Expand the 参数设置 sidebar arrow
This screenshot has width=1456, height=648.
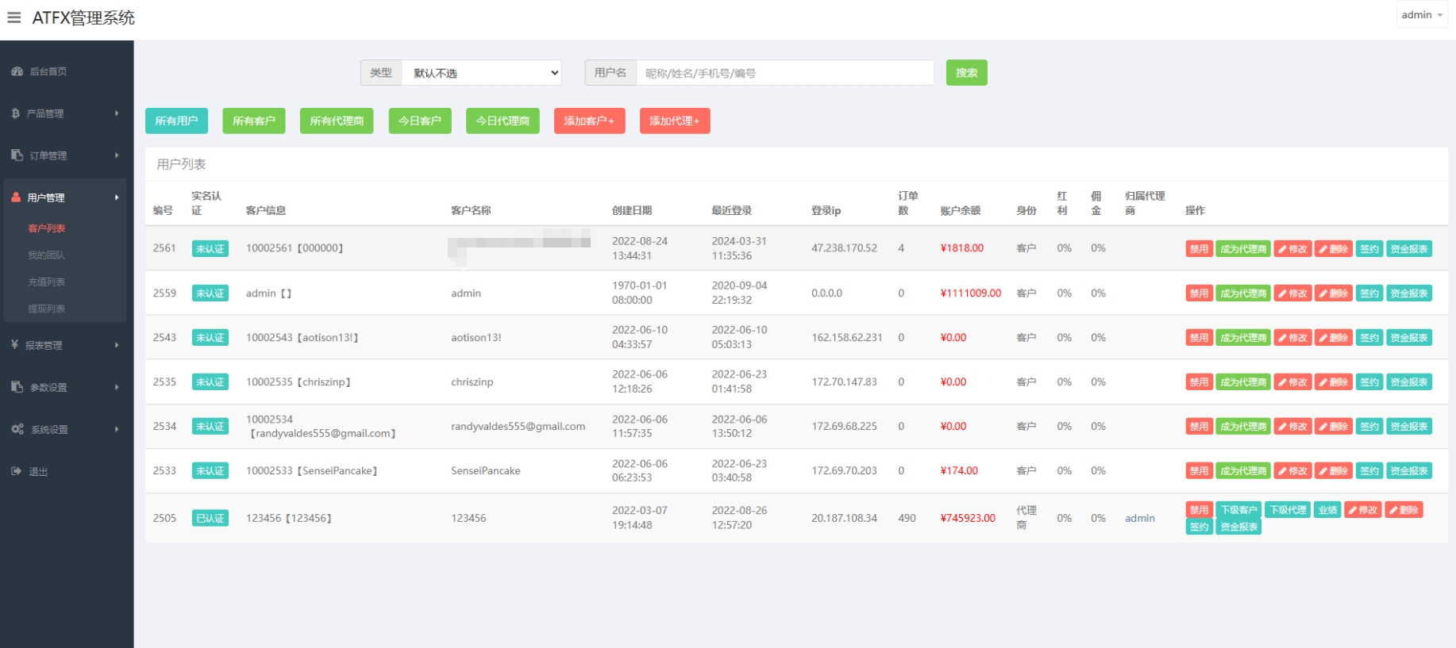tap(117, 387)
